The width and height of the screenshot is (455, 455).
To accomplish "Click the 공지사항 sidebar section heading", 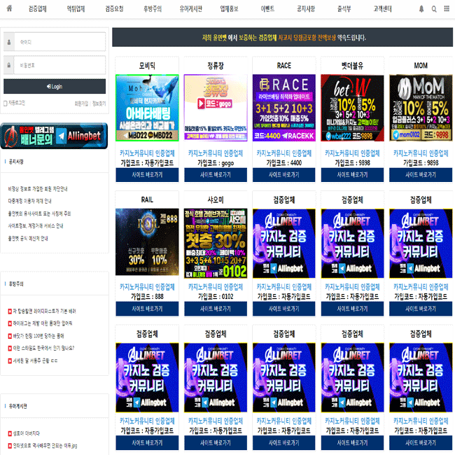I will point(16,162).
